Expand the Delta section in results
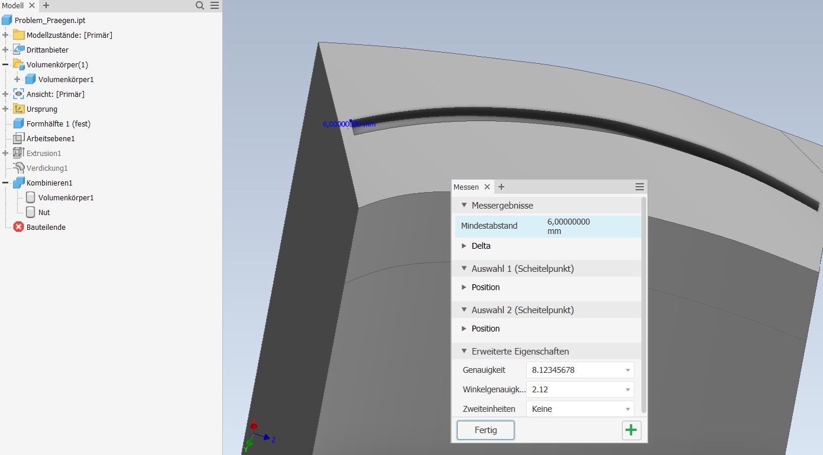Viewport: 823px width, 455px height. 464,246
